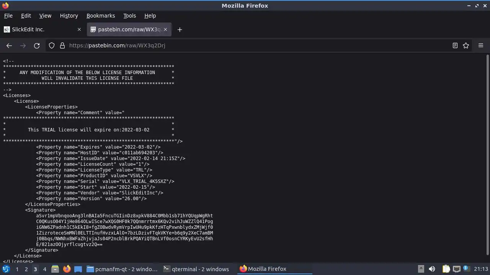The height and width of the screenshot is (275, 490).
Task: Launch file manager from panel quicklaunch
Action: [55, 269]
